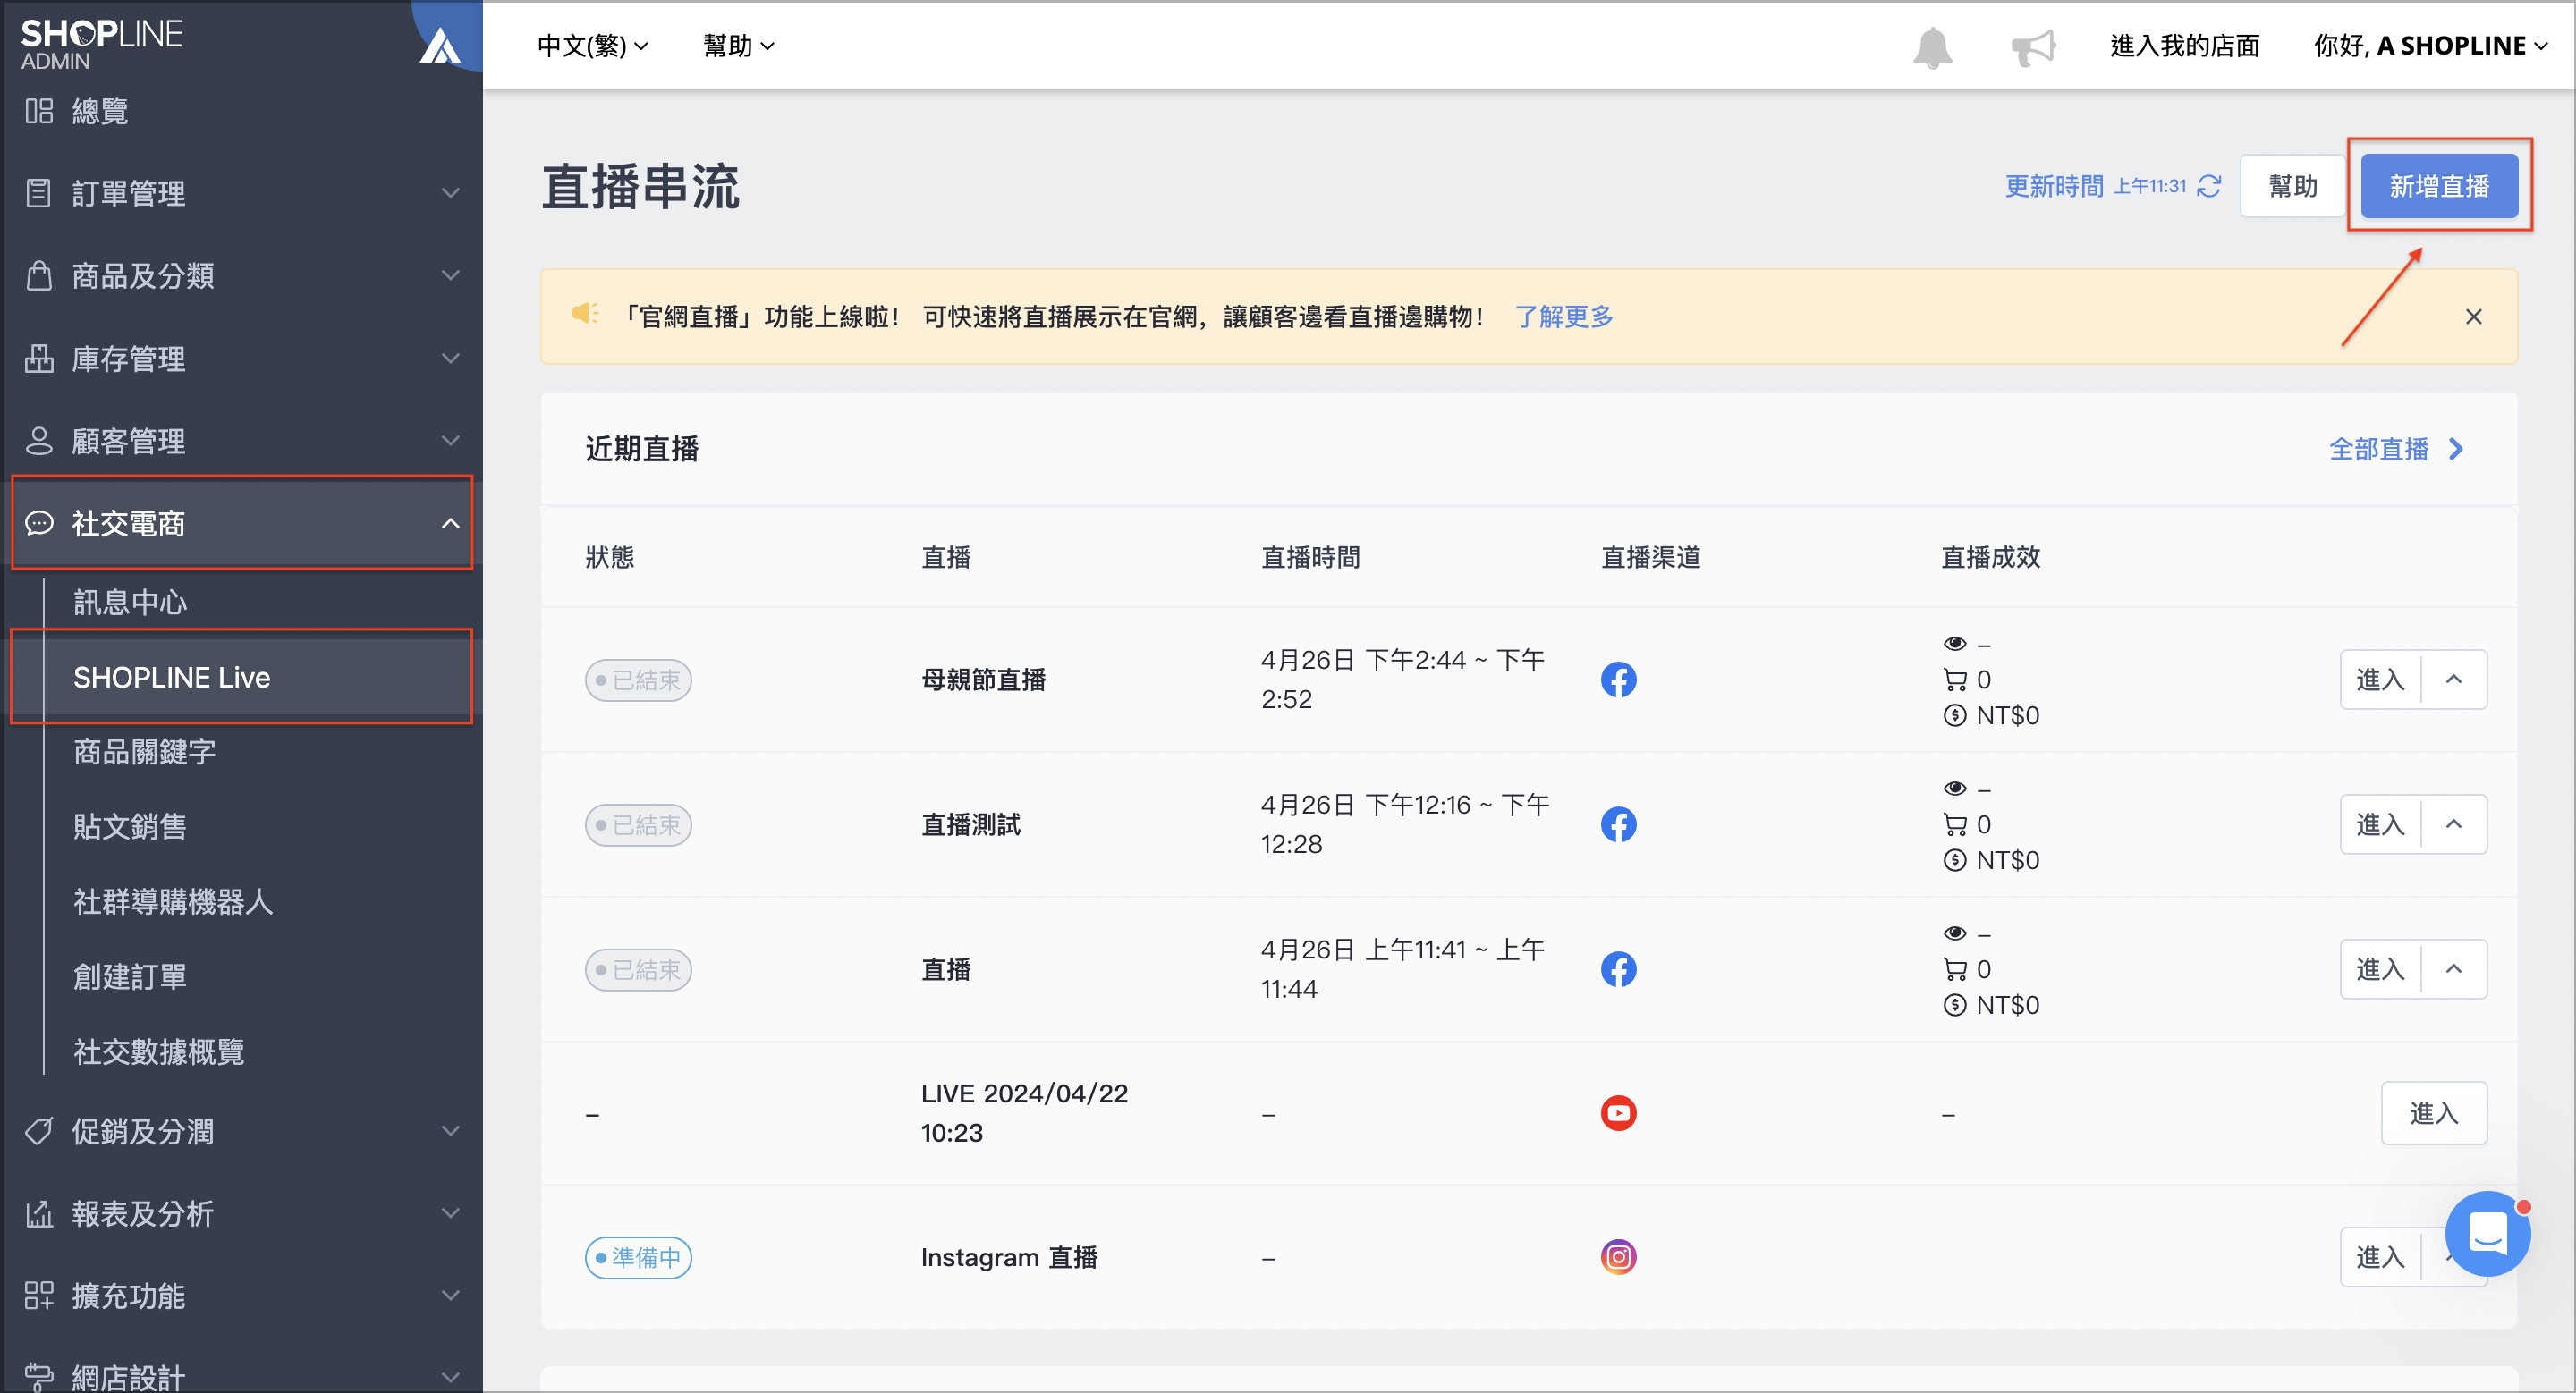Click 進入我的店面 in top bar
Screen dimensions: 2576x1393
tap(2185, 46)
